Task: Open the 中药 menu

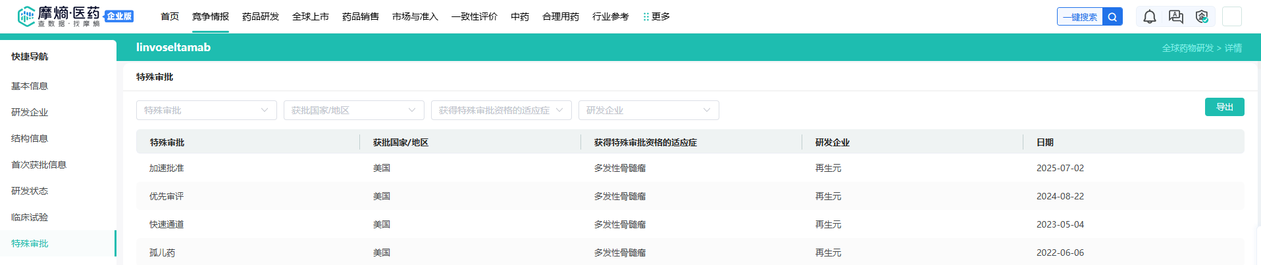Action: [520, 16]
